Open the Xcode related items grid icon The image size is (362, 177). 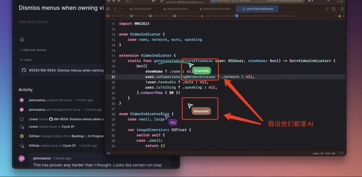tap(108, 9)
